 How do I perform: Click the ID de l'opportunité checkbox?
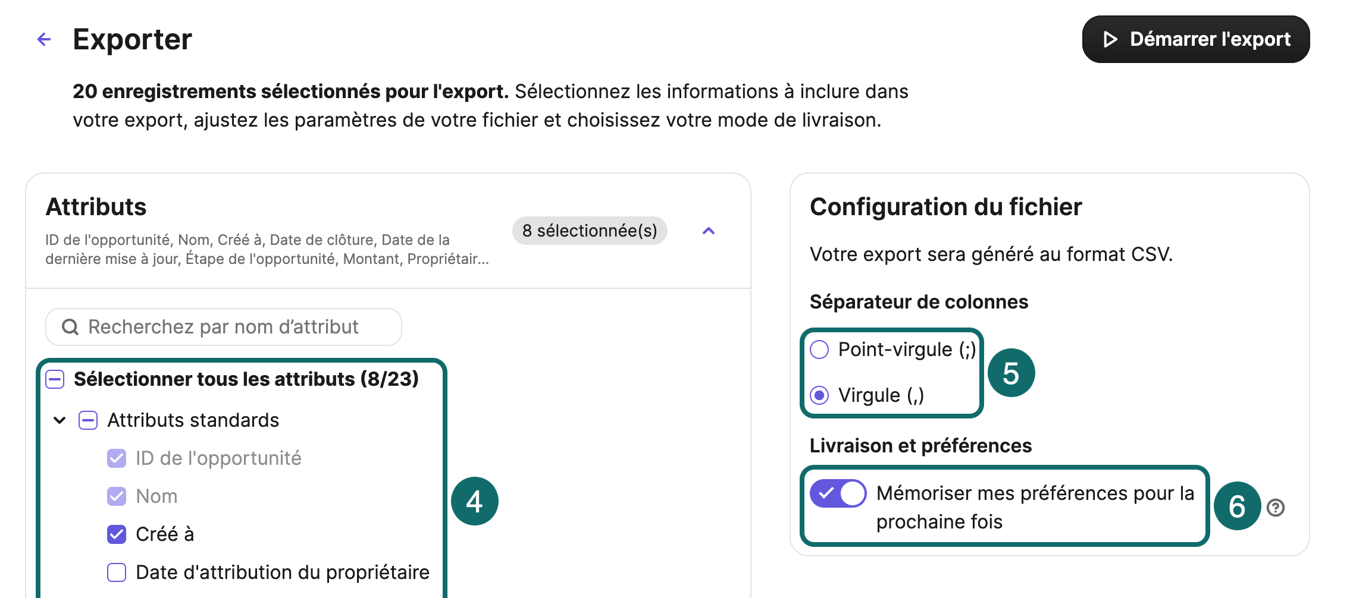117,458
